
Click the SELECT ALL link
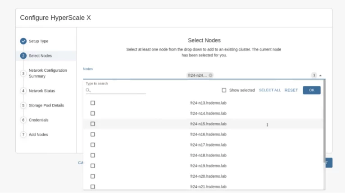[x=269, y=90]
